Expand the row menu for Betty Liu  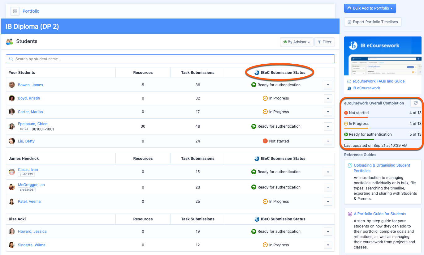point(328,141)
